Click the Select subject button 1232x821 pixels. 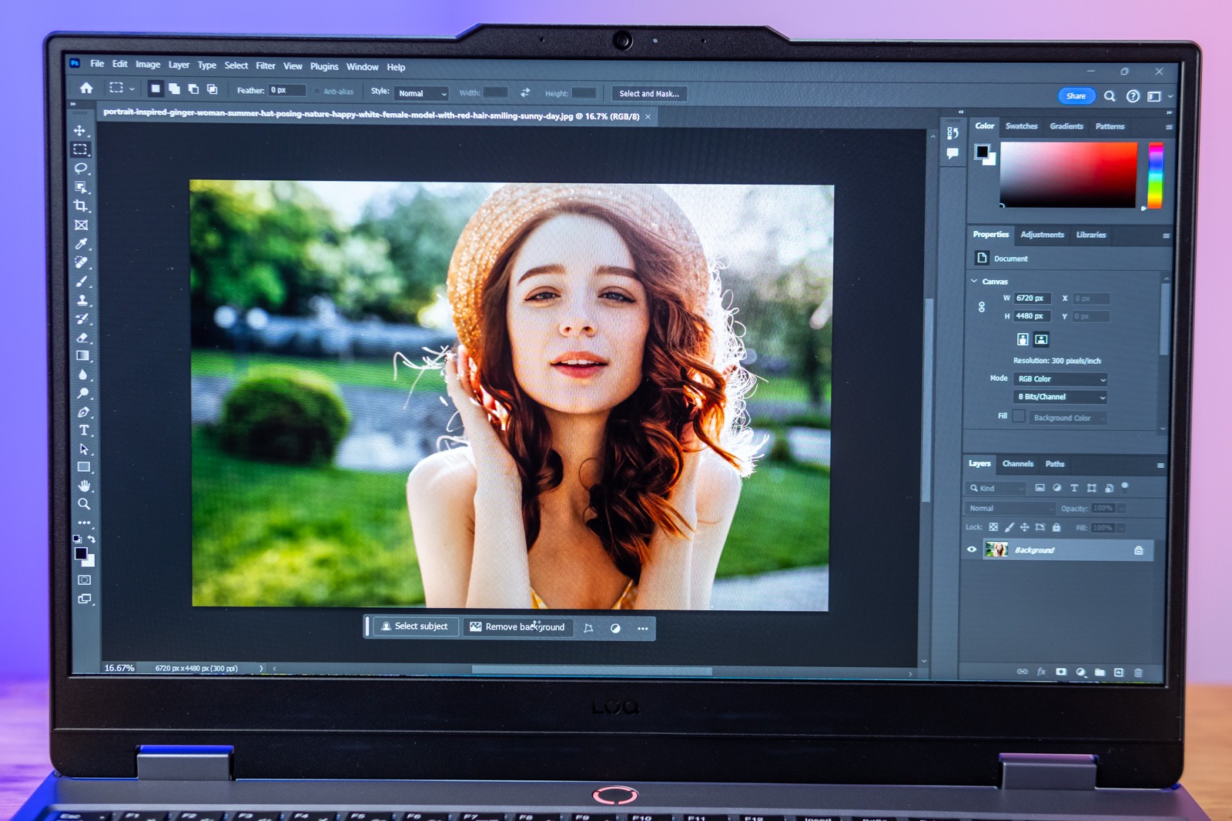click(x=415, y=626)
